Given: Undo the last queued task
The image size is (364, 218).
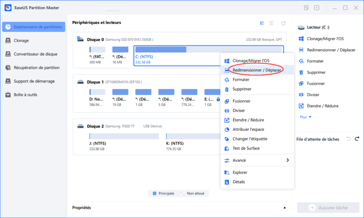Looking at the screenshot, I should tap(348, 139).
